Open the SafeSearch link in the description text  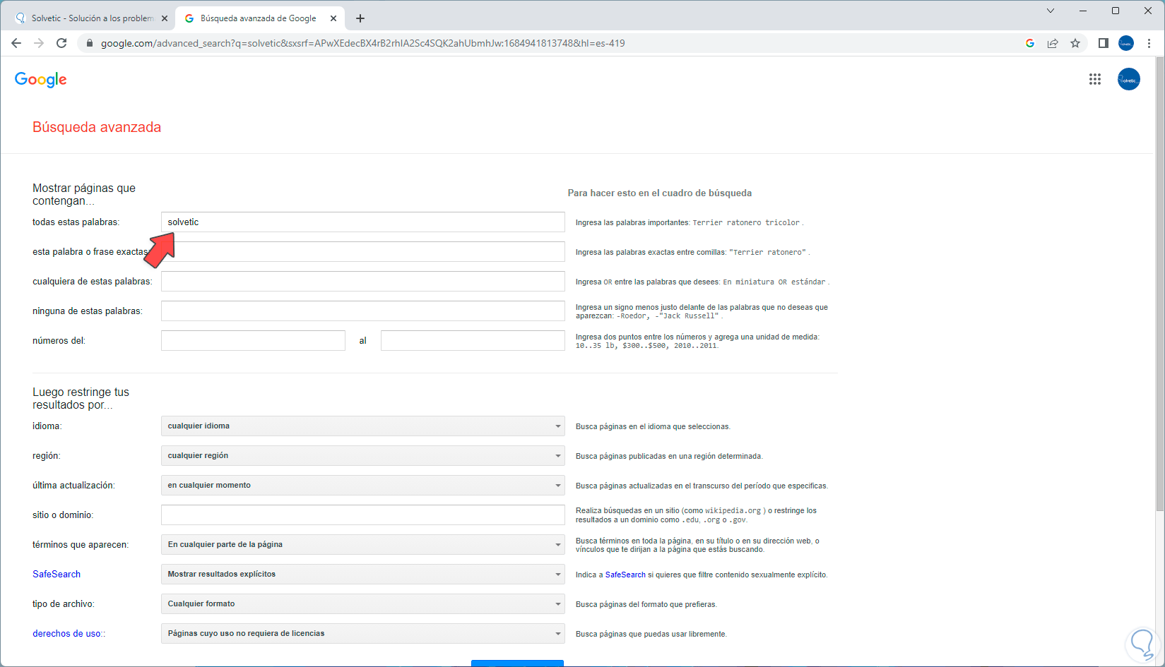(625, 575)
